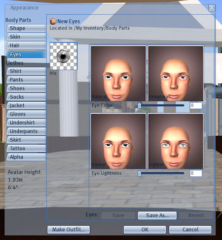Pick the Darker eye lightness preview
Viewport: 222px width, 240px height.
[118, 141]
